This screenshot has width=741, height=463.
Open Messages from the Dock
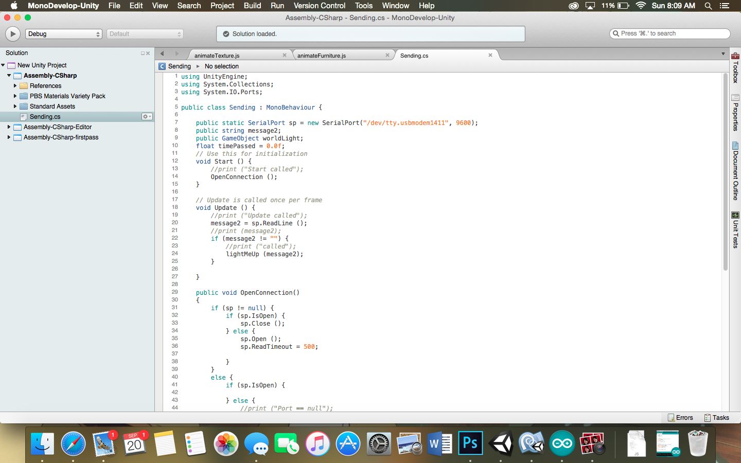coord(256,443)
